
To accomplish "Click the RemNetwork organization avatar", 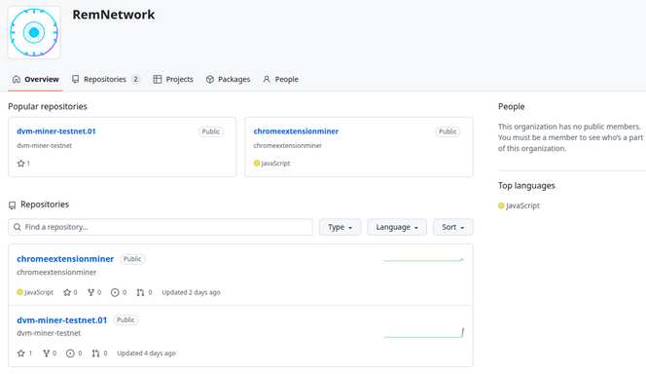I will (34, 32).
